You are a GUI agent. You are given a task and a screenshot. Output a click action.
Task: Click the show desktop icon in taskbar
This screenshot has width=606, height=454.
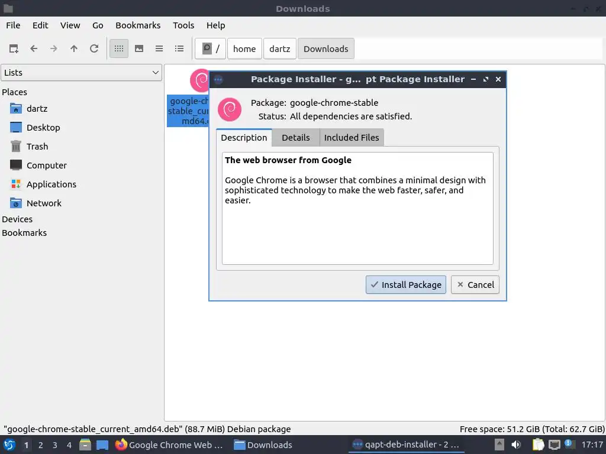point(102,445)
